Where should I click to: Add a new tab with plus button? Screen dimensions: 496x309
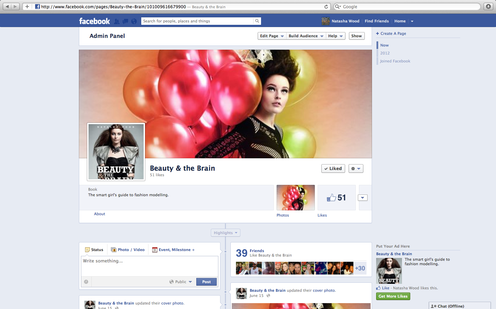(x=27, y=7)
